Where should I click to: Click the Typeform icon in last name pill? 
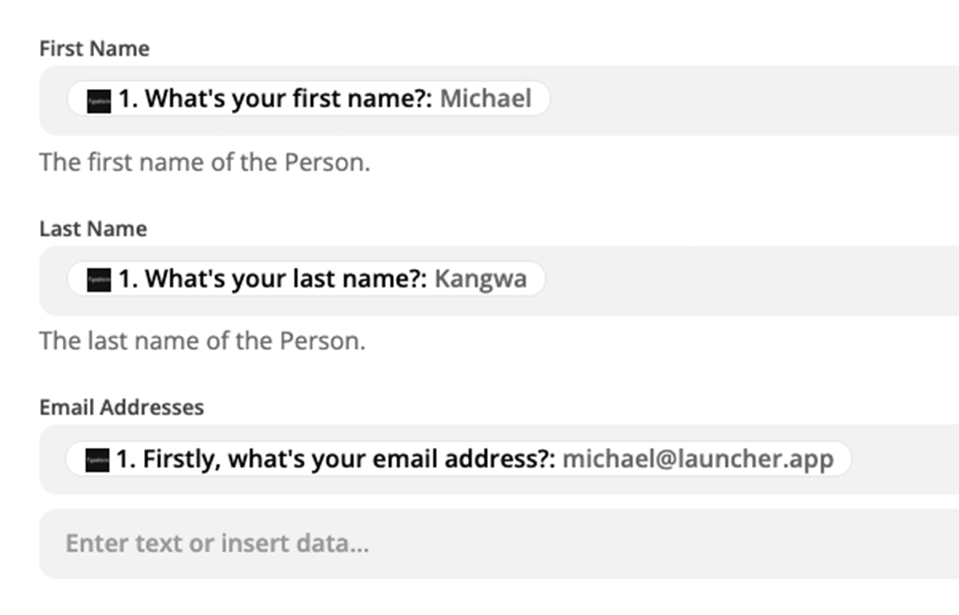pyautogui.click(x=98, y=280)
